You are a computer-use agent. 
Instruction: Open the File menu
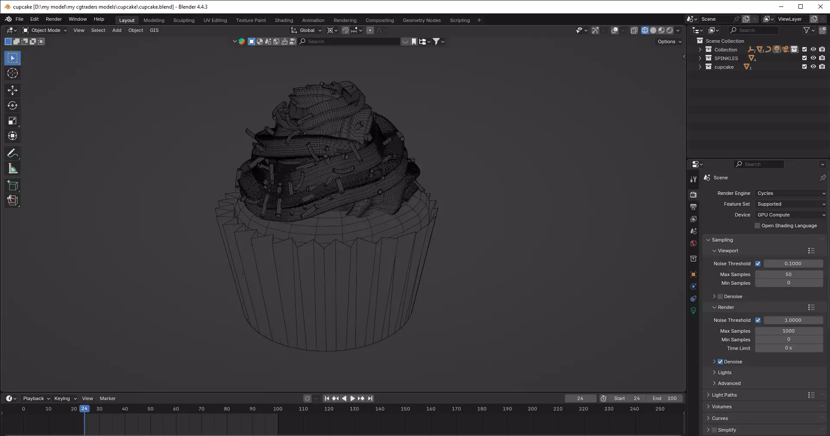[19, 19]
